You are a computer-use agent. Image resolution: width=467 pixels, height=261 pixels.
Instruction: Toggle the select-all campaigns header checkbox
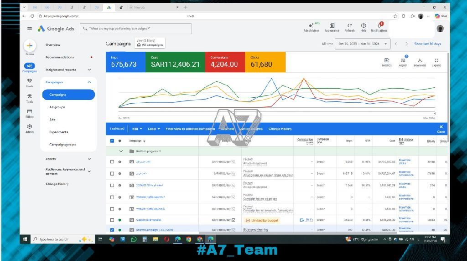tap(112, 141)
